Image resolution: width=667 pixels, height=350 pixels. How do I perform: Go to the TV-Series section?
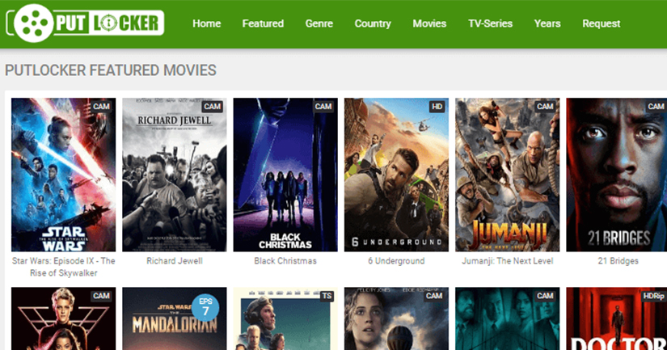coord(490,23)
